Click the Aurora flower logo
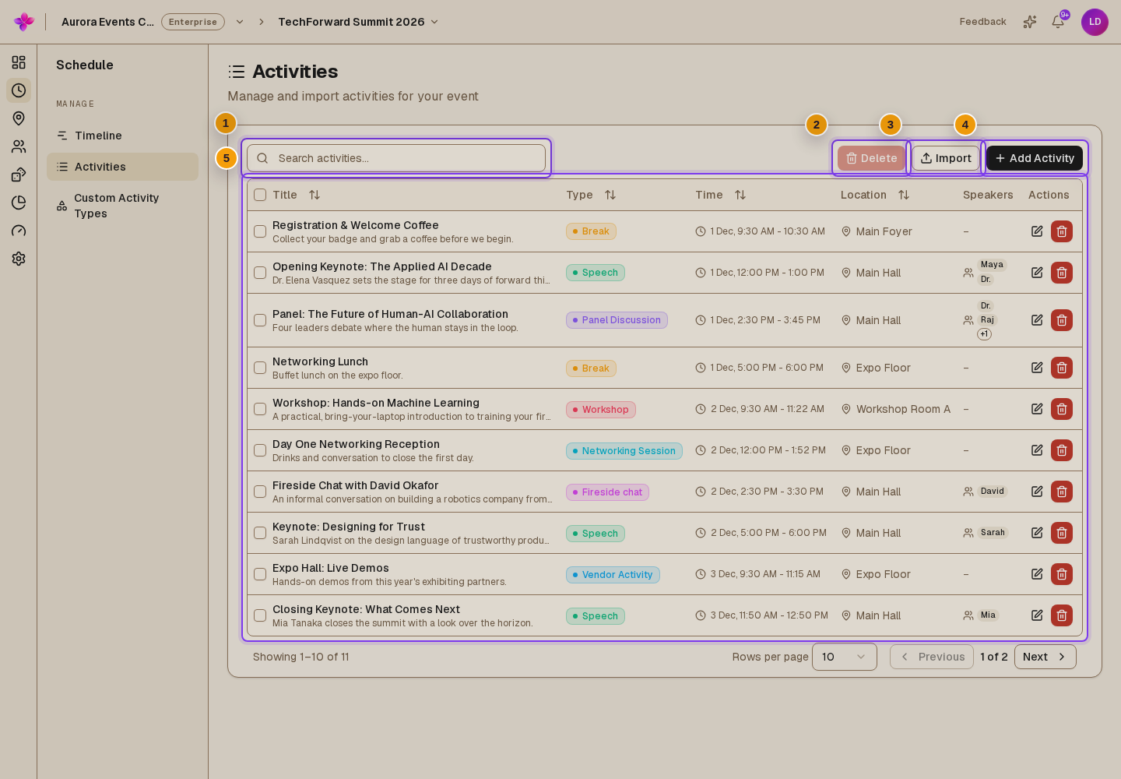 pos(24,22)
